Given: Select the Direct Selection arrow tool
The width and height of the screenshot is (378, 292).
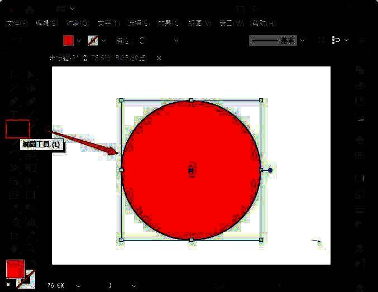Looking at the screenshot, I should tap(31, 75).
